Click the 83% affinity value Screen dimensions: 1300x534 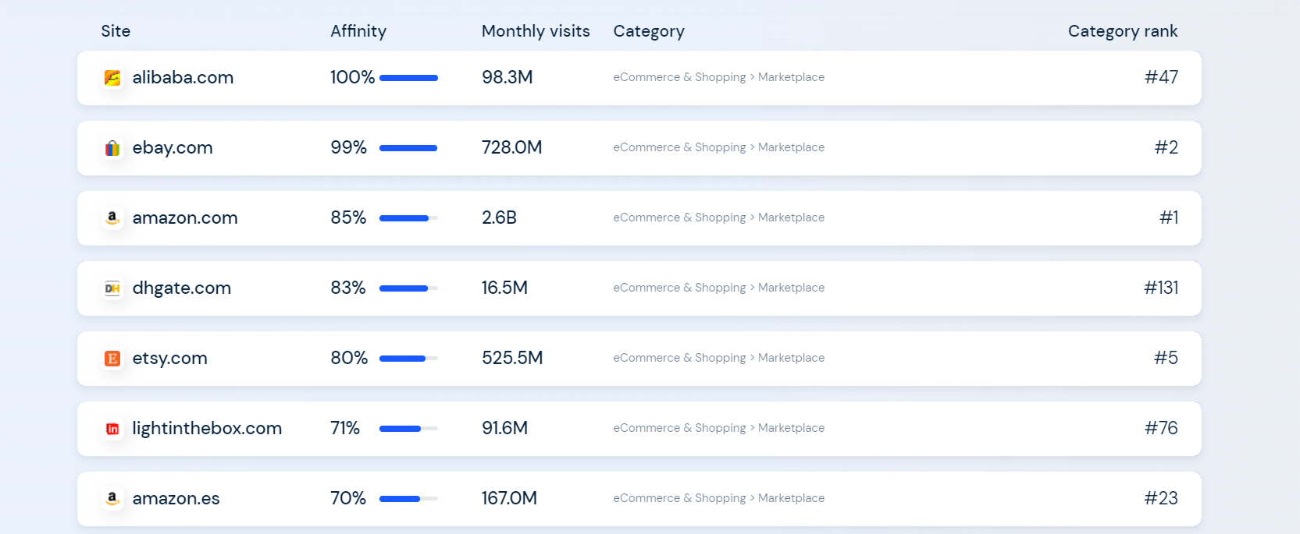coord(348,288)
